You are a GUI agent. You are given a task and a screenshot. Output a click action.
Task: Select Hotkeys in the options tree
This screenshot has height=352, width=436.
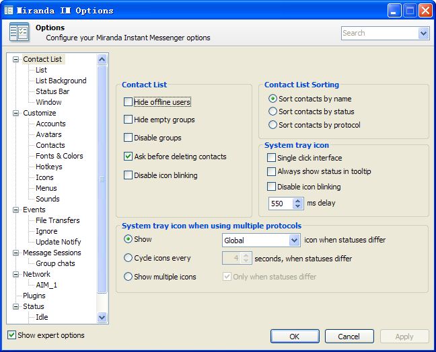[x=48, y=167]
